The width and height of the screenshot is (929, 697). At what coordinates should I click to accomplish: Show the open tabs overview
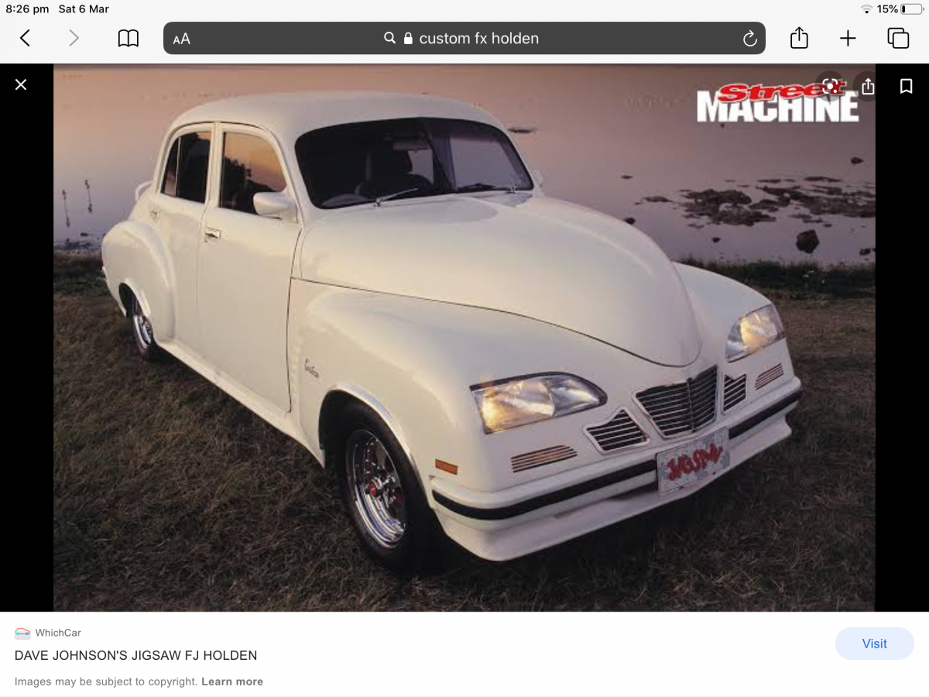(x=897, y=38)
